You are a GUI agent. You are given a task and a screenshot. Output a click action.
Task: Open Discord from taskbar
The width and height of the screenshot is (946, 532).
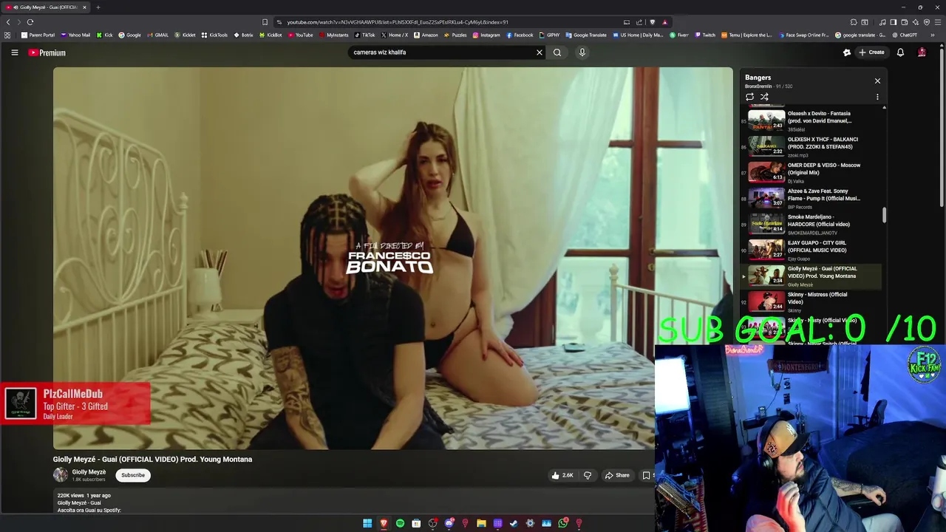pos(449,523)
